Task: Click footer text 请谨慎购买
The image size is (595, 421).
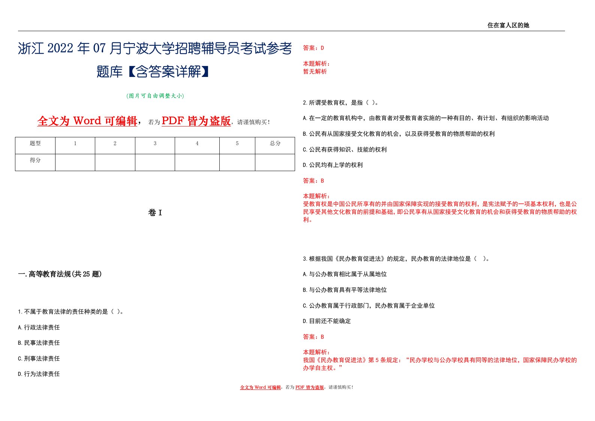Action: tap(340, 387)
